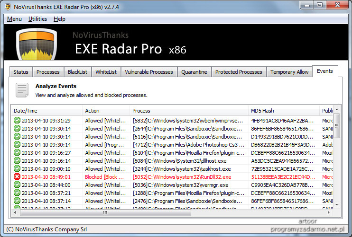352x237 pixels.
Task: Click the NoVirusThanks Company Srl status text
Action: click(x=46, y=229)
